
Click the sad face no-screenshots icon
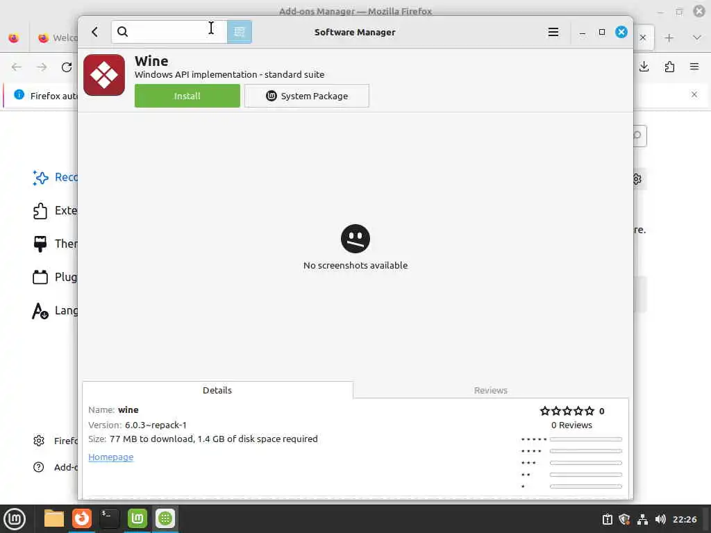(x=355, y=239)
